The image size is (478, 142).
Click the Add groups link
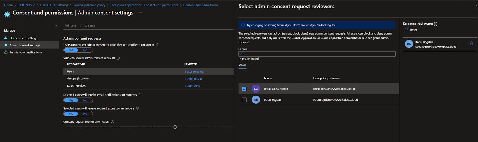coord(193,79)
